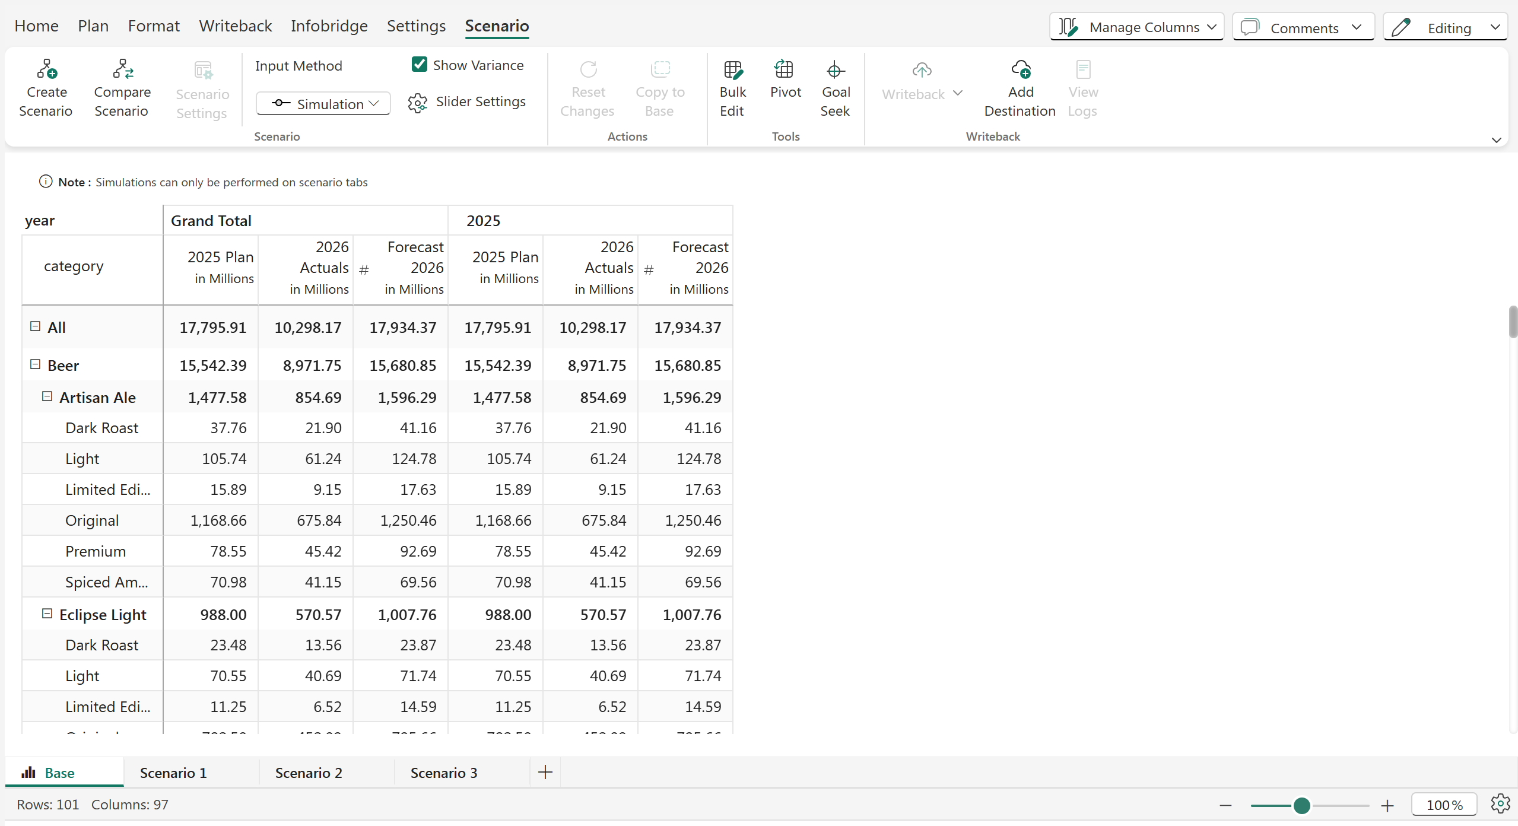Image resolution: width=1518 pixels, height=826 pixels.
Task: Click zoom in plus icon
Action: tap(1387, 805)
